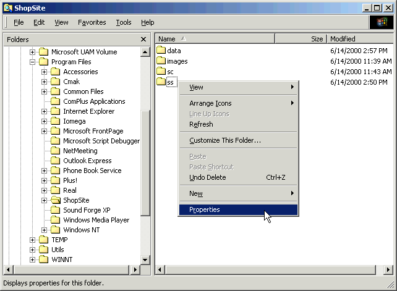Expand the Microsoft FrontPage folder node
This screenshot has width=397, height=291.
(45, 131)
